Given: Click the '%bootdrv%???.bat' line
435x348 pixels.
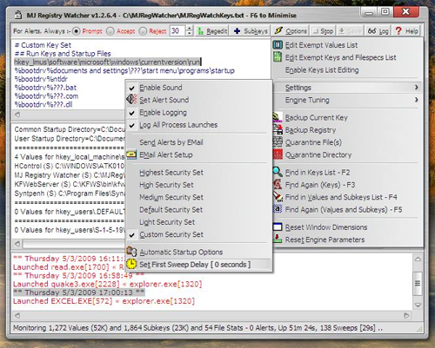Looking at the screenshot, I should pos(45,88).
